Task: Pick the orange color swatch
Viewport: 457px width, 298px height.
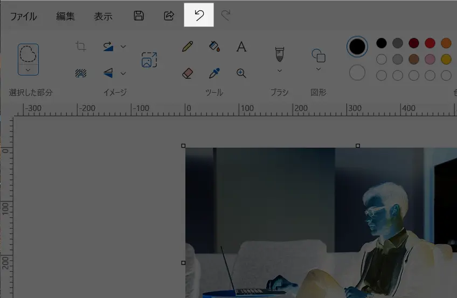Action: pyautogui.click(x=446, y=43)
